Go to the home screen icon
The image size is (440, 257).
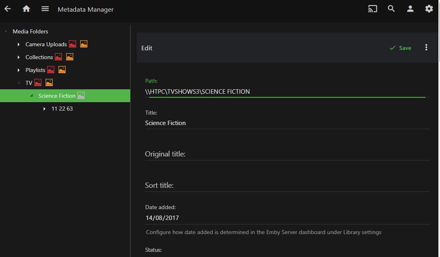point(26,9)
